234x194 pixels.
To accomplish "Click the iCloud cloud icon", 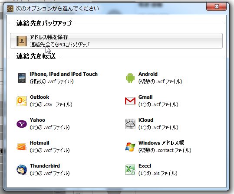I will pos(130,124).
